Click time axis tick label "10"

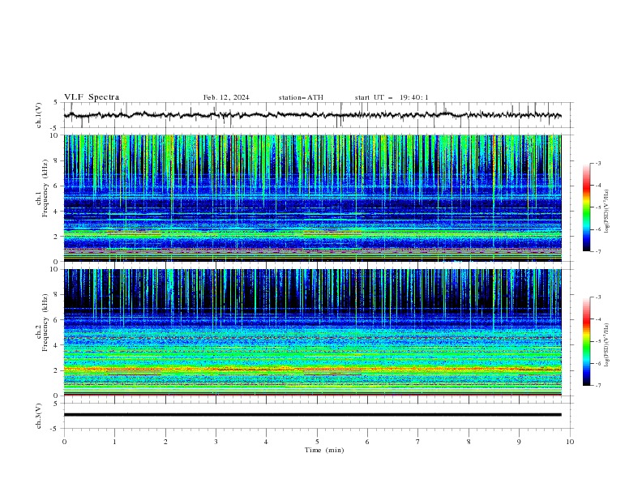coord(570,442)
